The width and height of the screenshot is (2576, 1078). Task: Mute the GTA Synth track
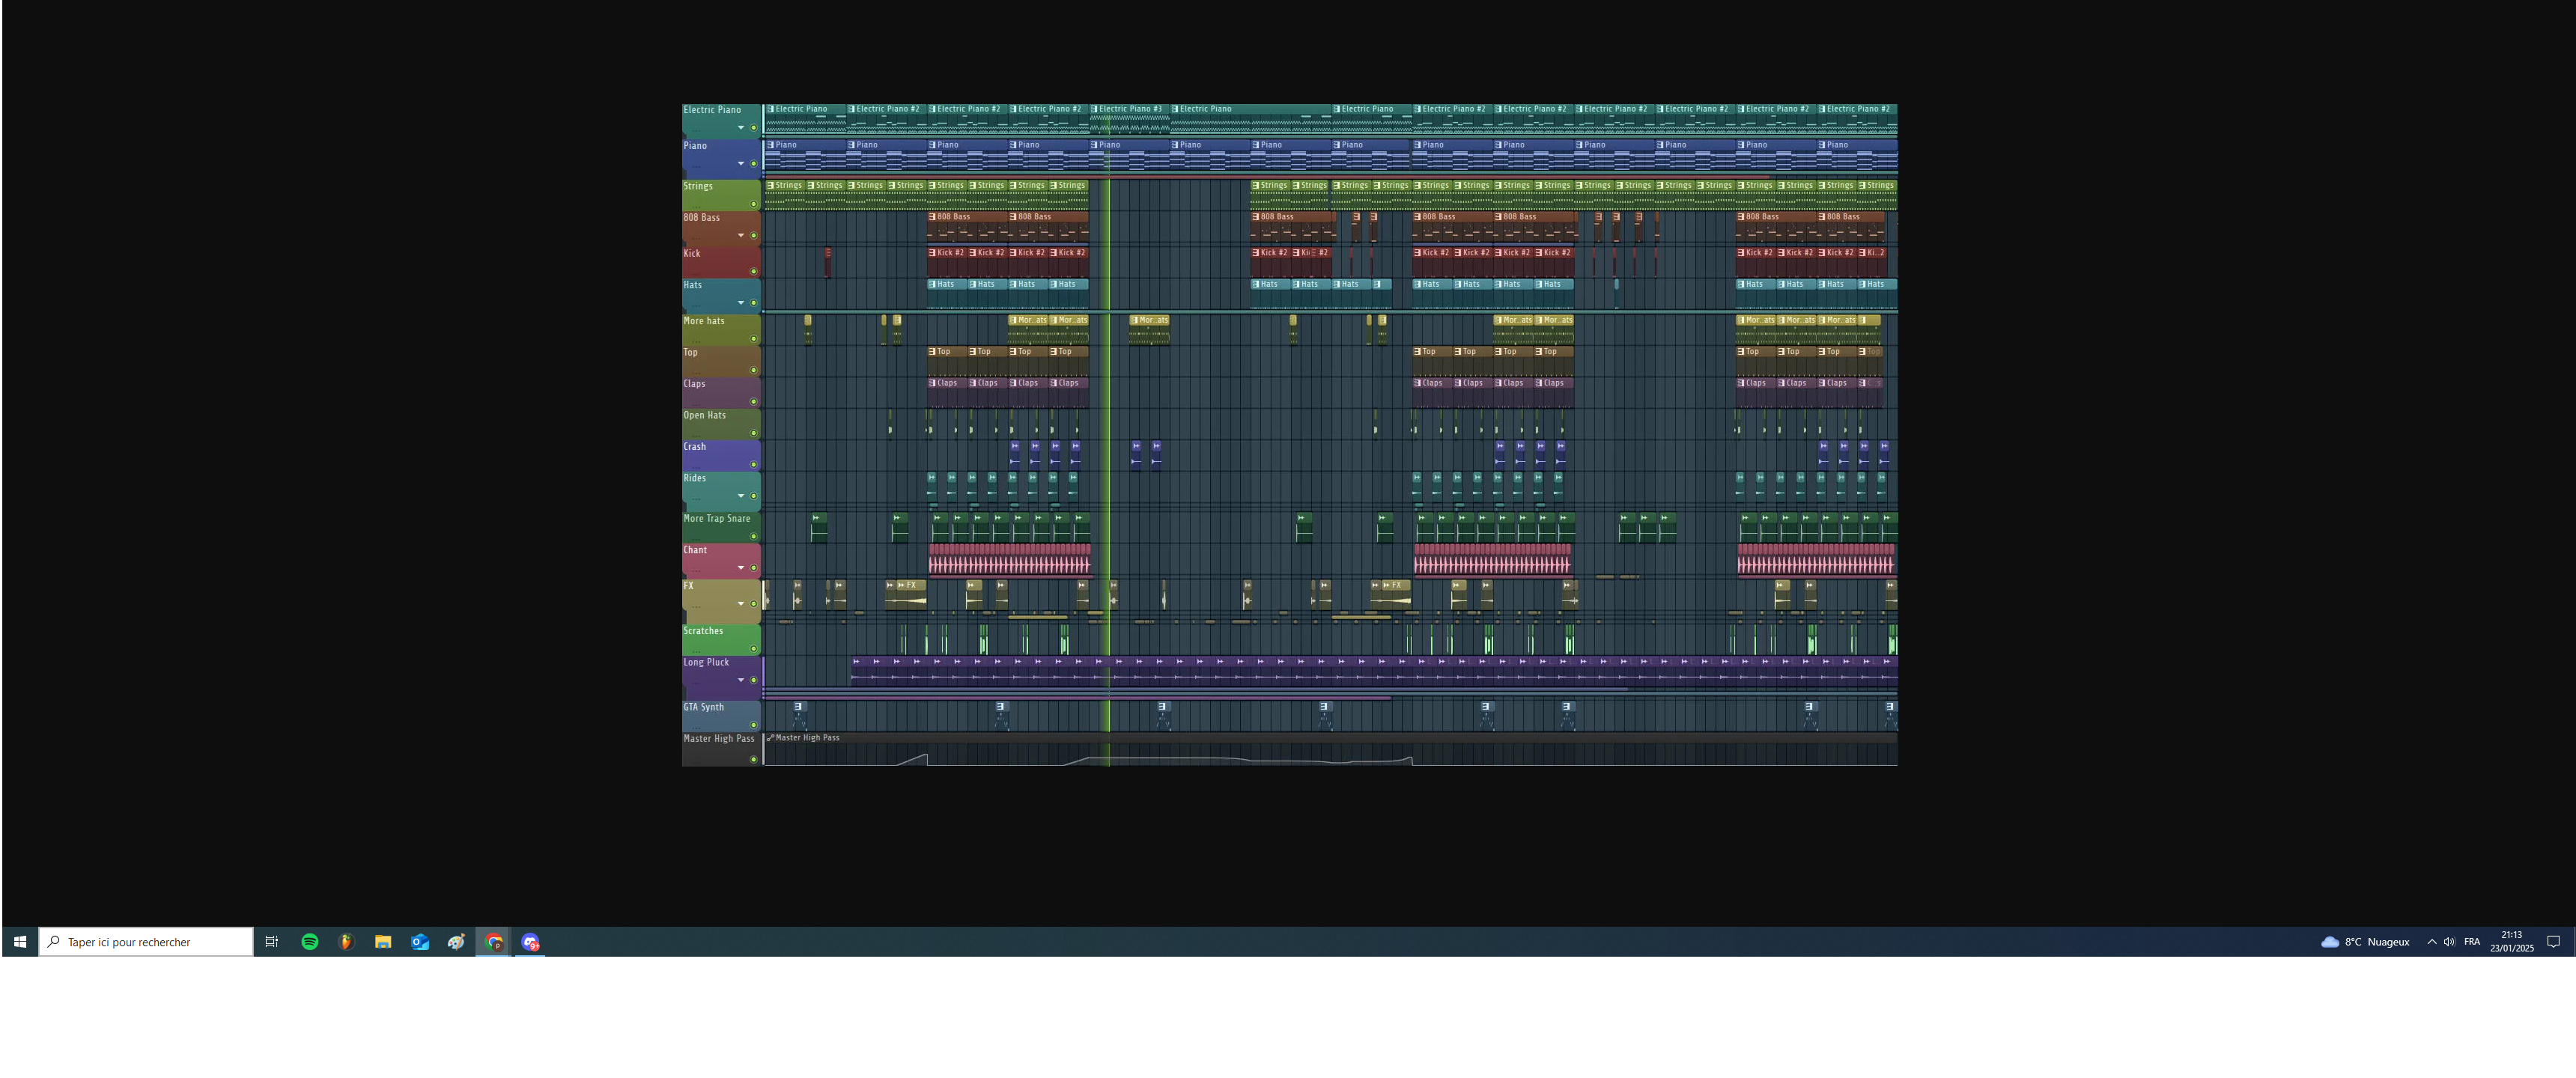point(754,725)
